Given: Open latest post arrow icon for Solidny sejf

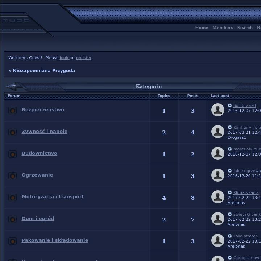Looking at the screenshot, I should [x=230, y=105].
